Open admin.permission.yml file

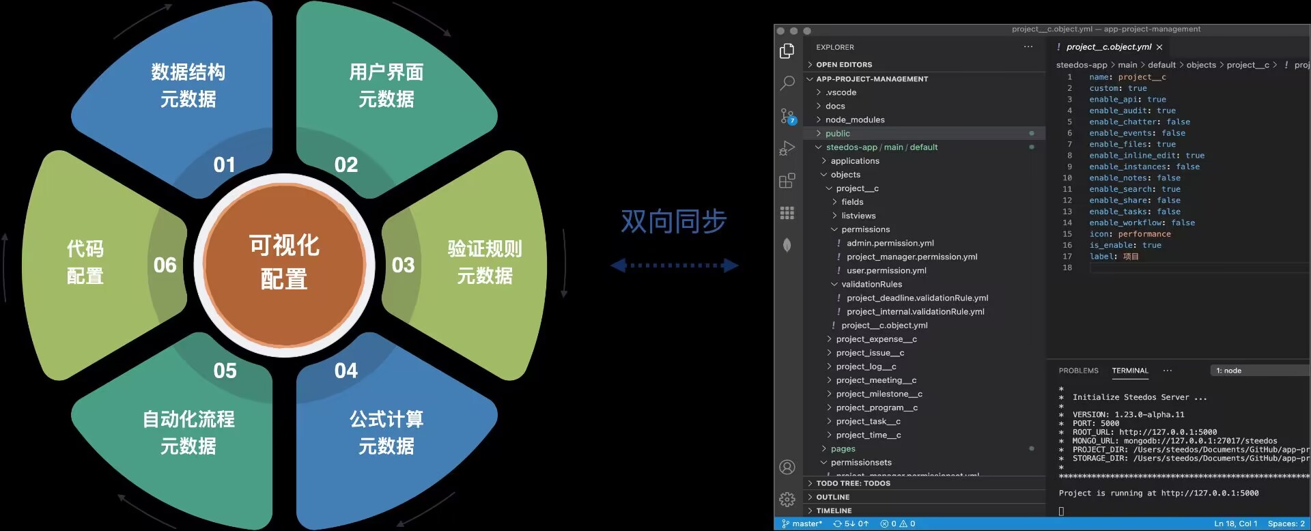[x=925, y=243]
